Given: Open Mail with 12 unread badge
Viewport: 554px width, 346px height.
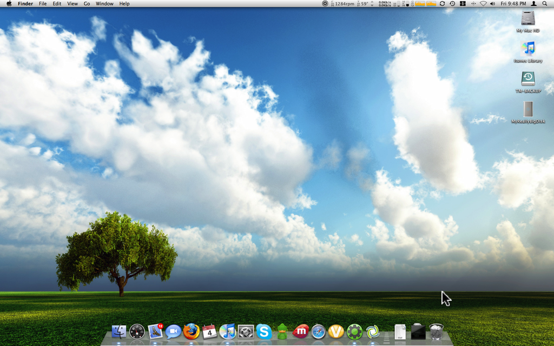Looking at the screenshot, I should [x=155, y=331].
